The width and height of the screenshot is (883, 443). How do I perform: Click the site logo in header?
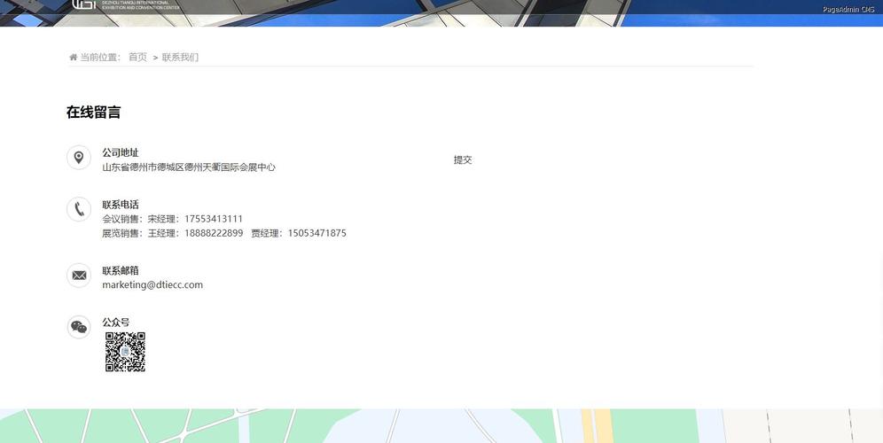tap(126, 4)
